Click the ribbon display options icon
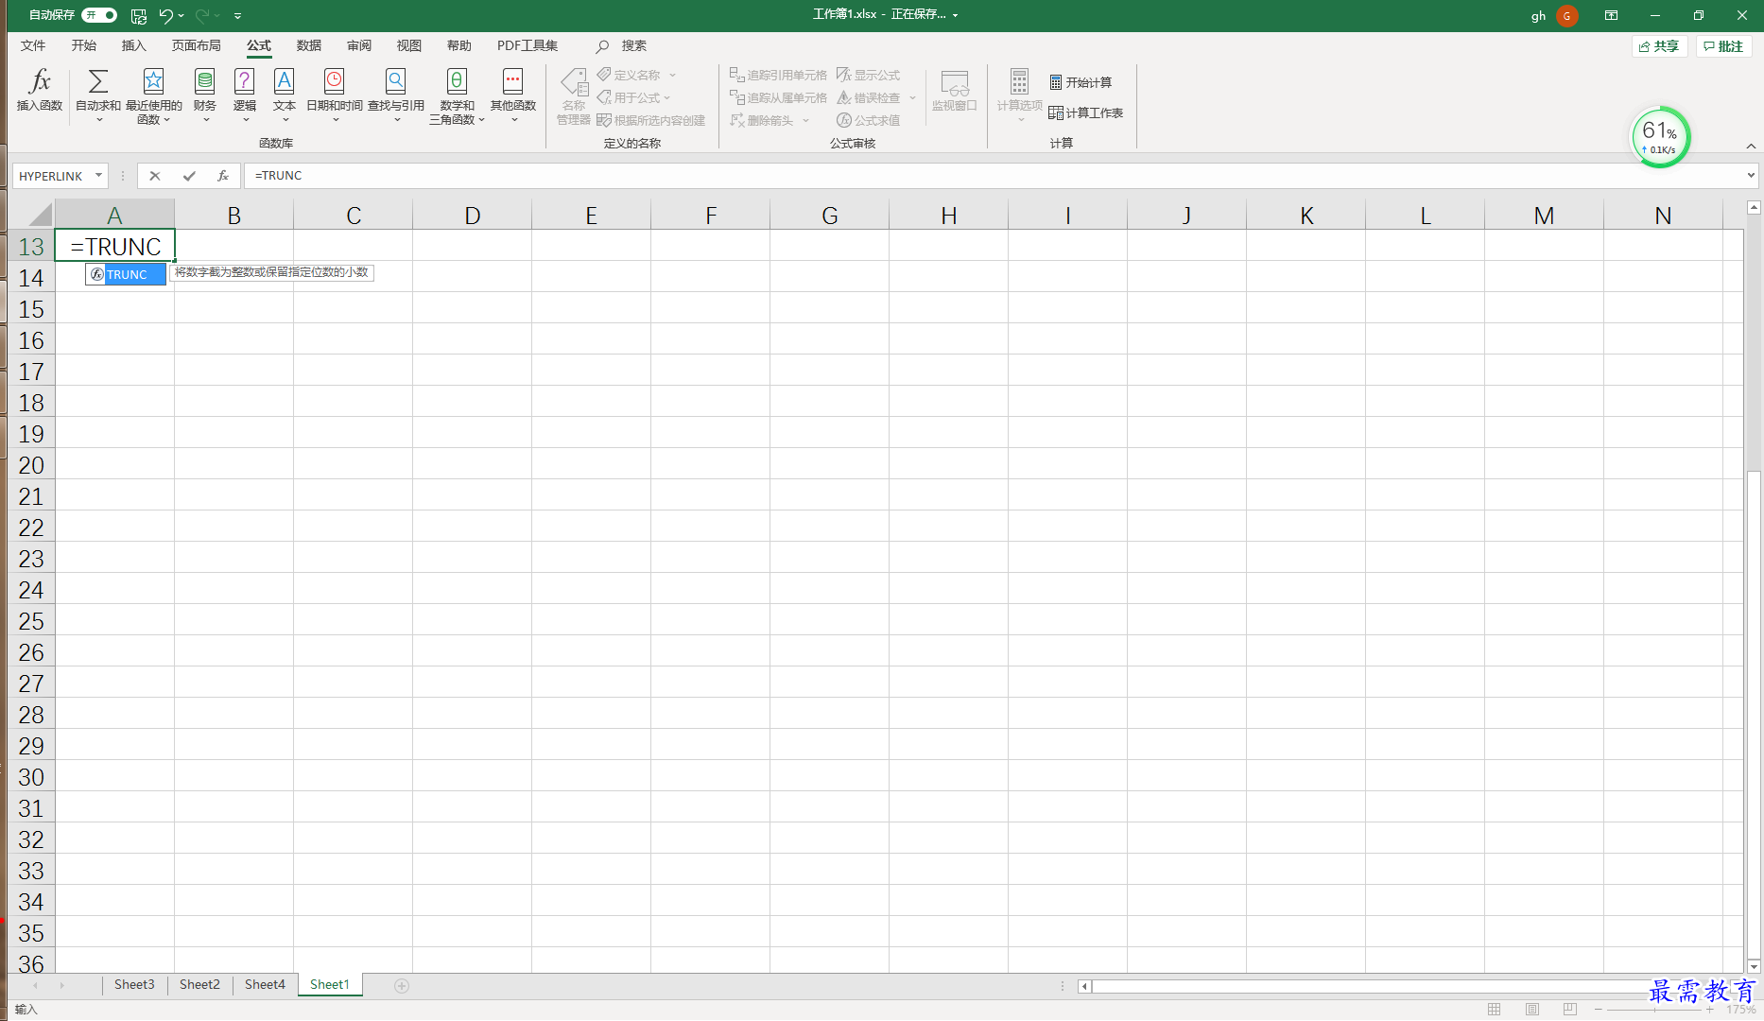 [x=1611, y=15]
